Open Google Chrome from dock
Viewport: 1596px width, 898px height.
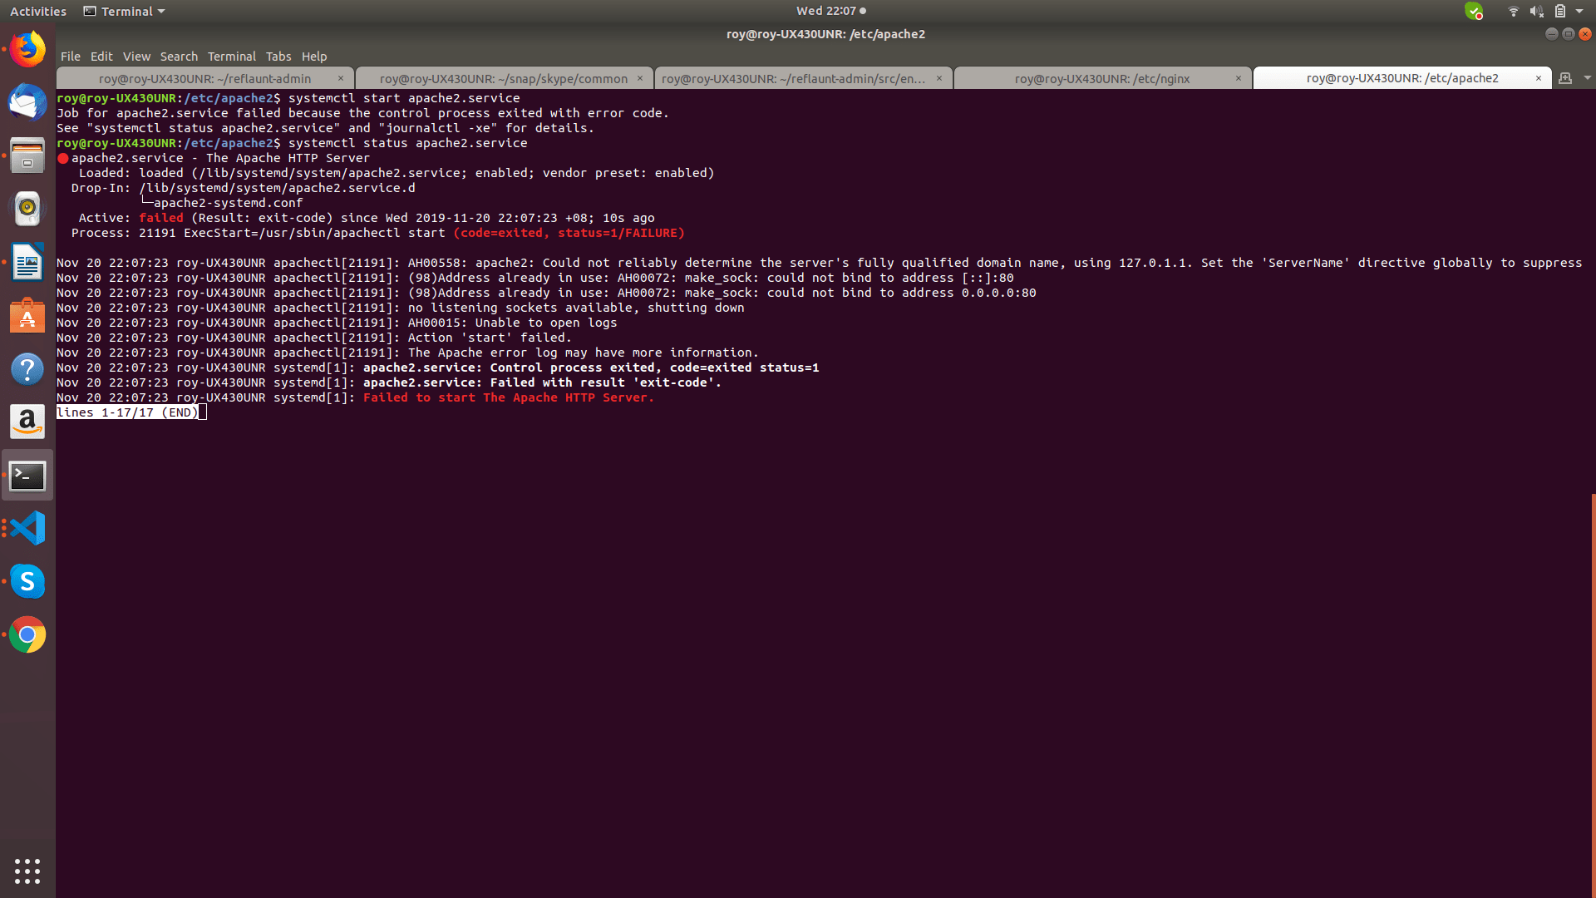click(27, 635)
